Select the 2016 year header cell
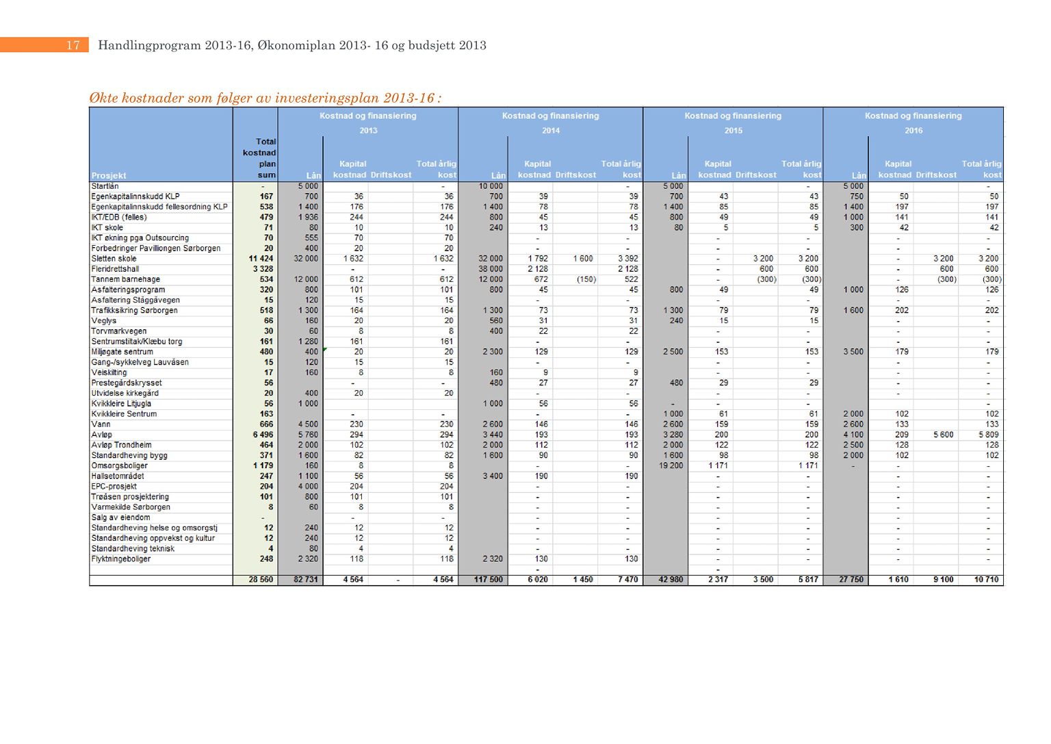 [x=913, y=130]
